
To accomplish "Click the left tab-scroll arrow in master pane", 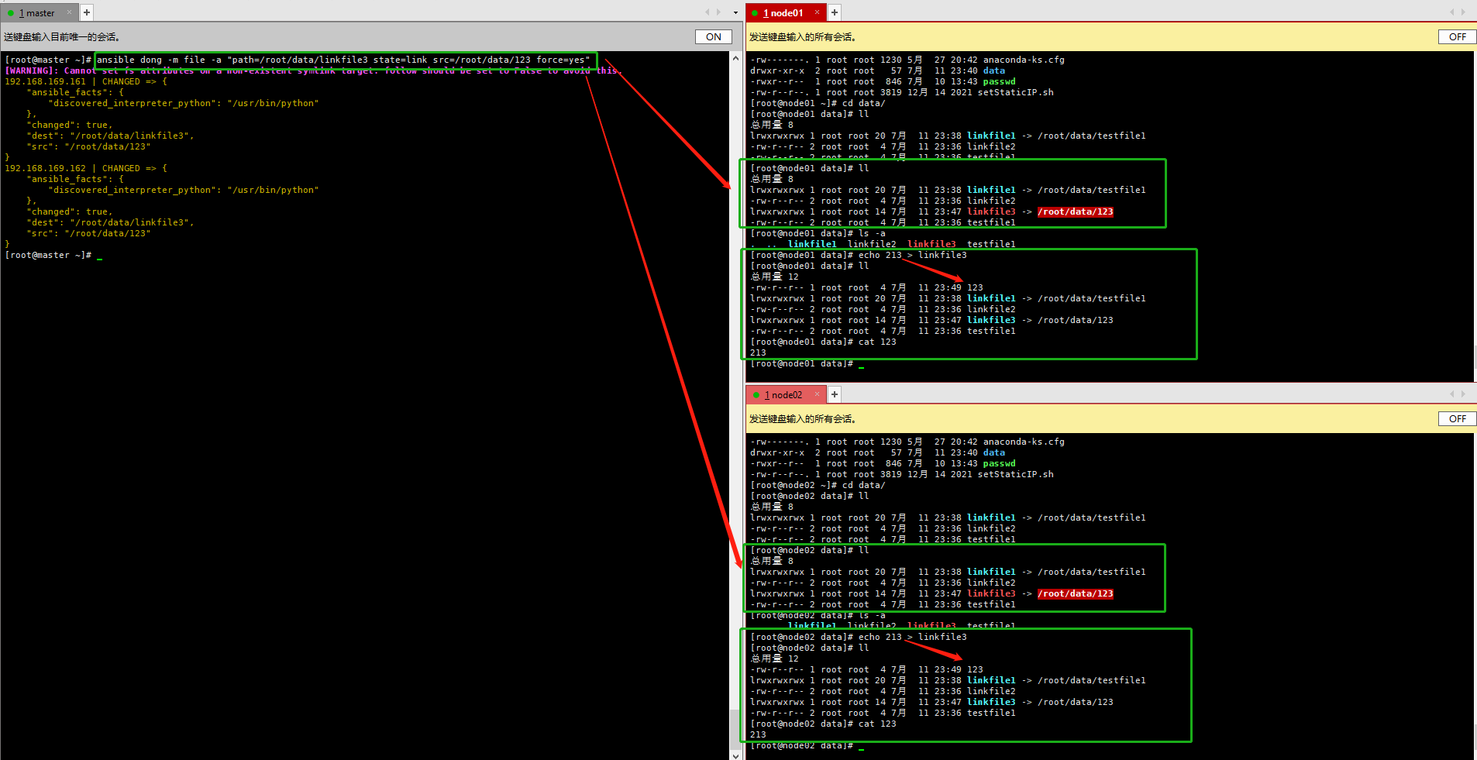I will point(708,12).
